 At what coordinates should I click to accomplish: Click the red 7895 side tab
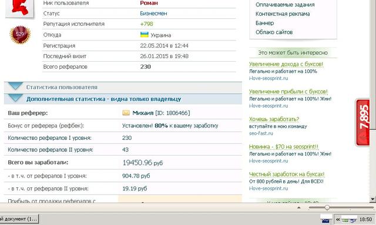pyautogui.click(x=362, y=122)
